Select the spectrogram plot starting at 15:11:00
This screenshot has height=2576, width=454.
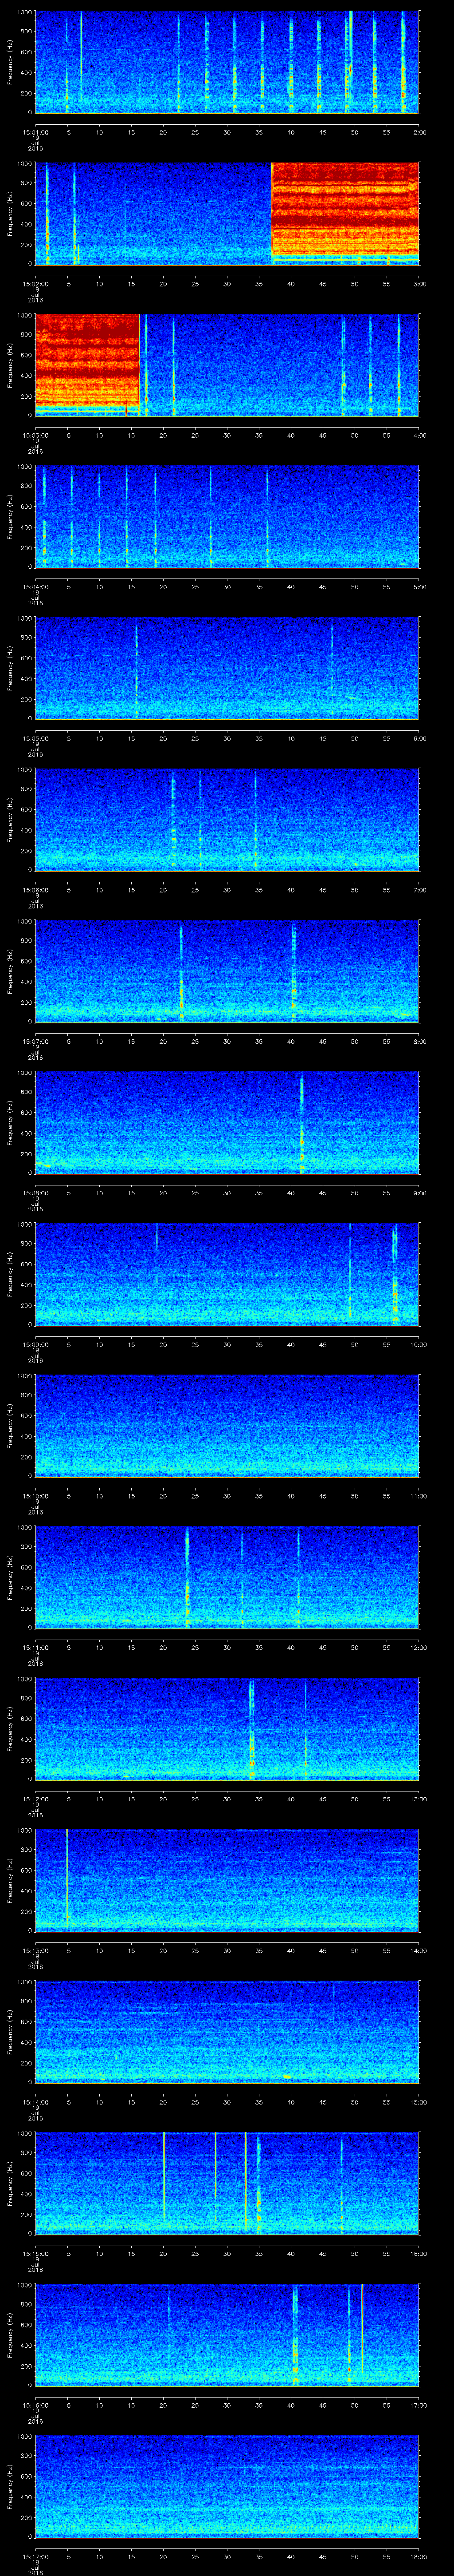tap(227, 1576)
